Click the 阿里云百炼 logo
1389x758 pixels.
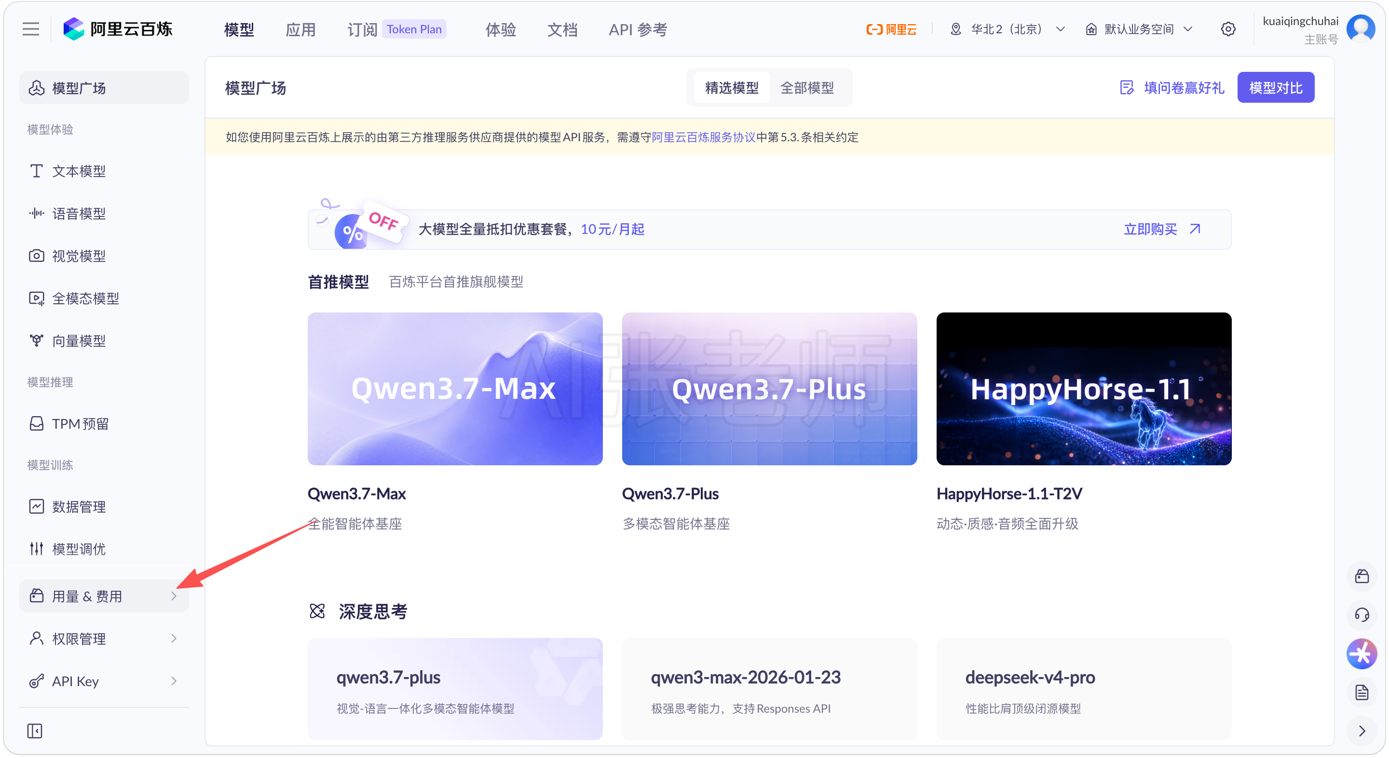[118, 29]
